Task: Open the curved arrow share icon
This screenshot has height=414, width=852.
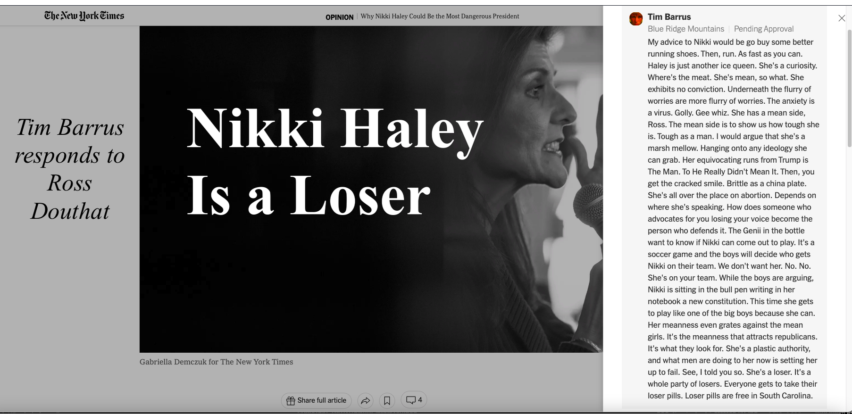Action: point(366,401)
